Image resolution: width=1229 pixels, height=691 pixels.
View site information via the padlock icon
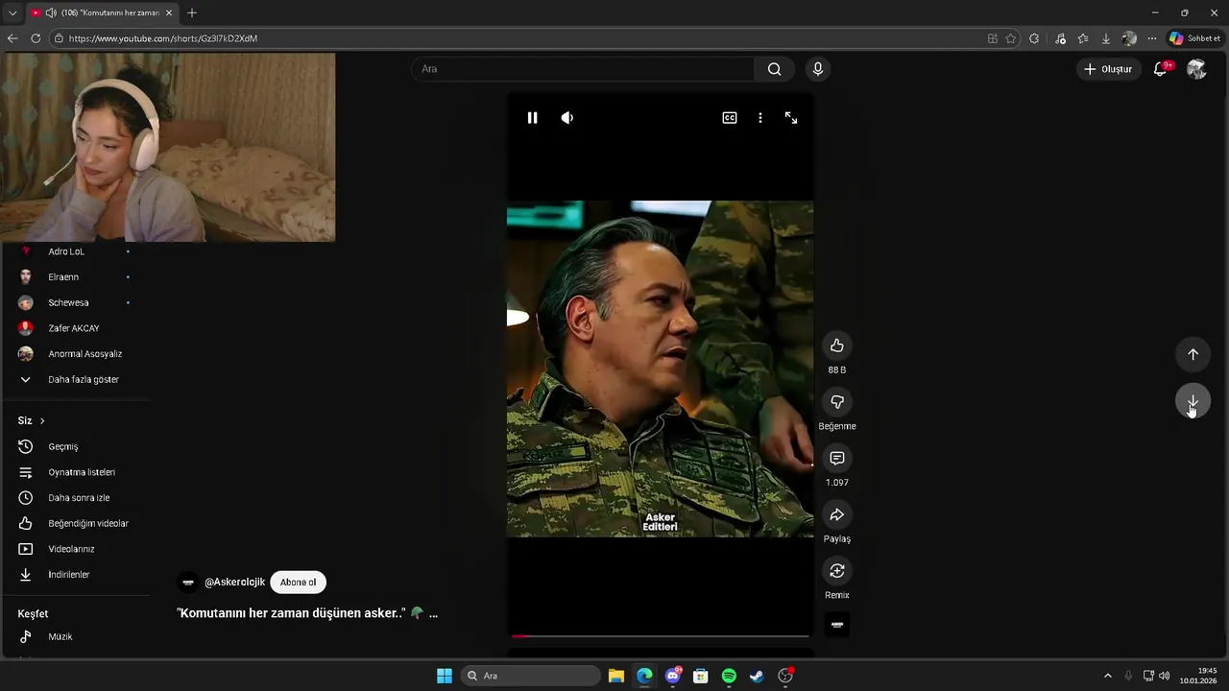pyautogui.click(x=59, y=38)
